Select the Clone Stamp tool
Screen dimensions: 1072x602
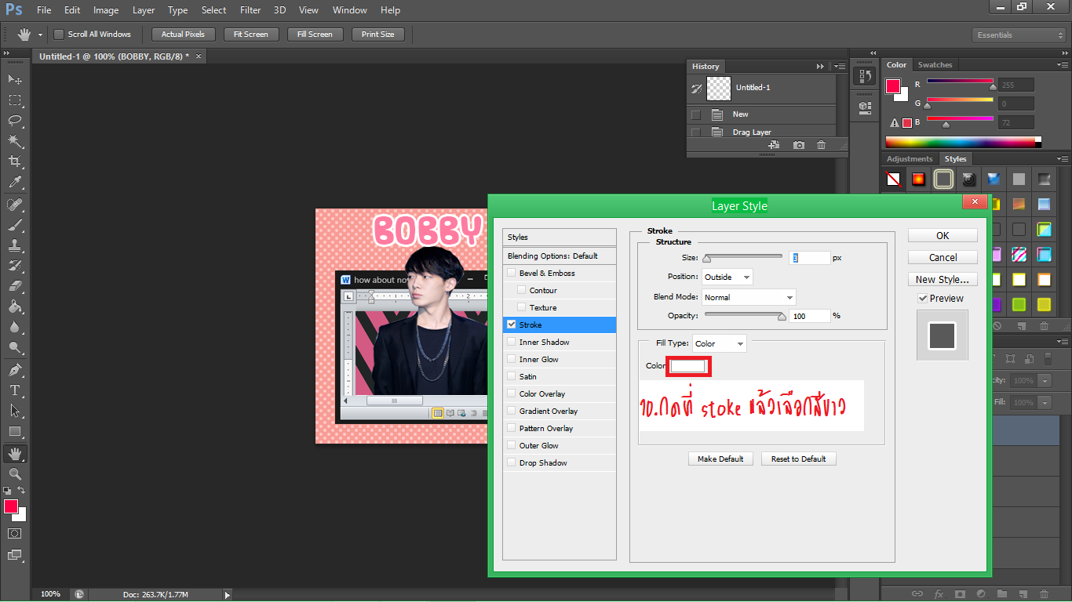coord(15,245)
